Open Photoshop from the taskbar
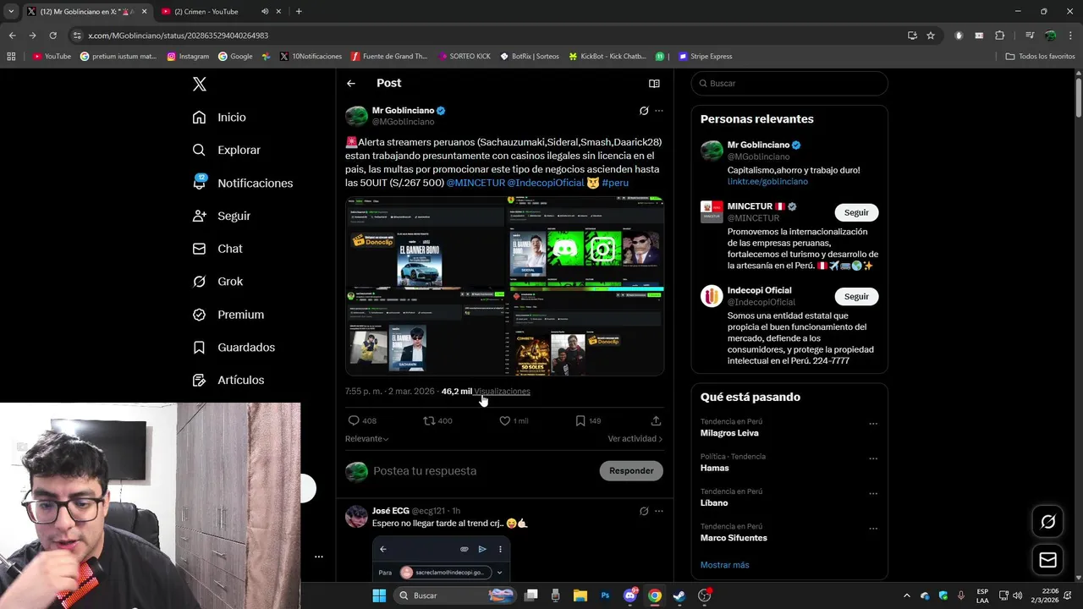1083x609 pixels. click(605, 595)
